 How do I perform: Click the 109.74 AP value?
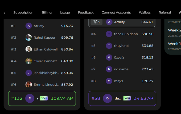(x=62, y=98)
